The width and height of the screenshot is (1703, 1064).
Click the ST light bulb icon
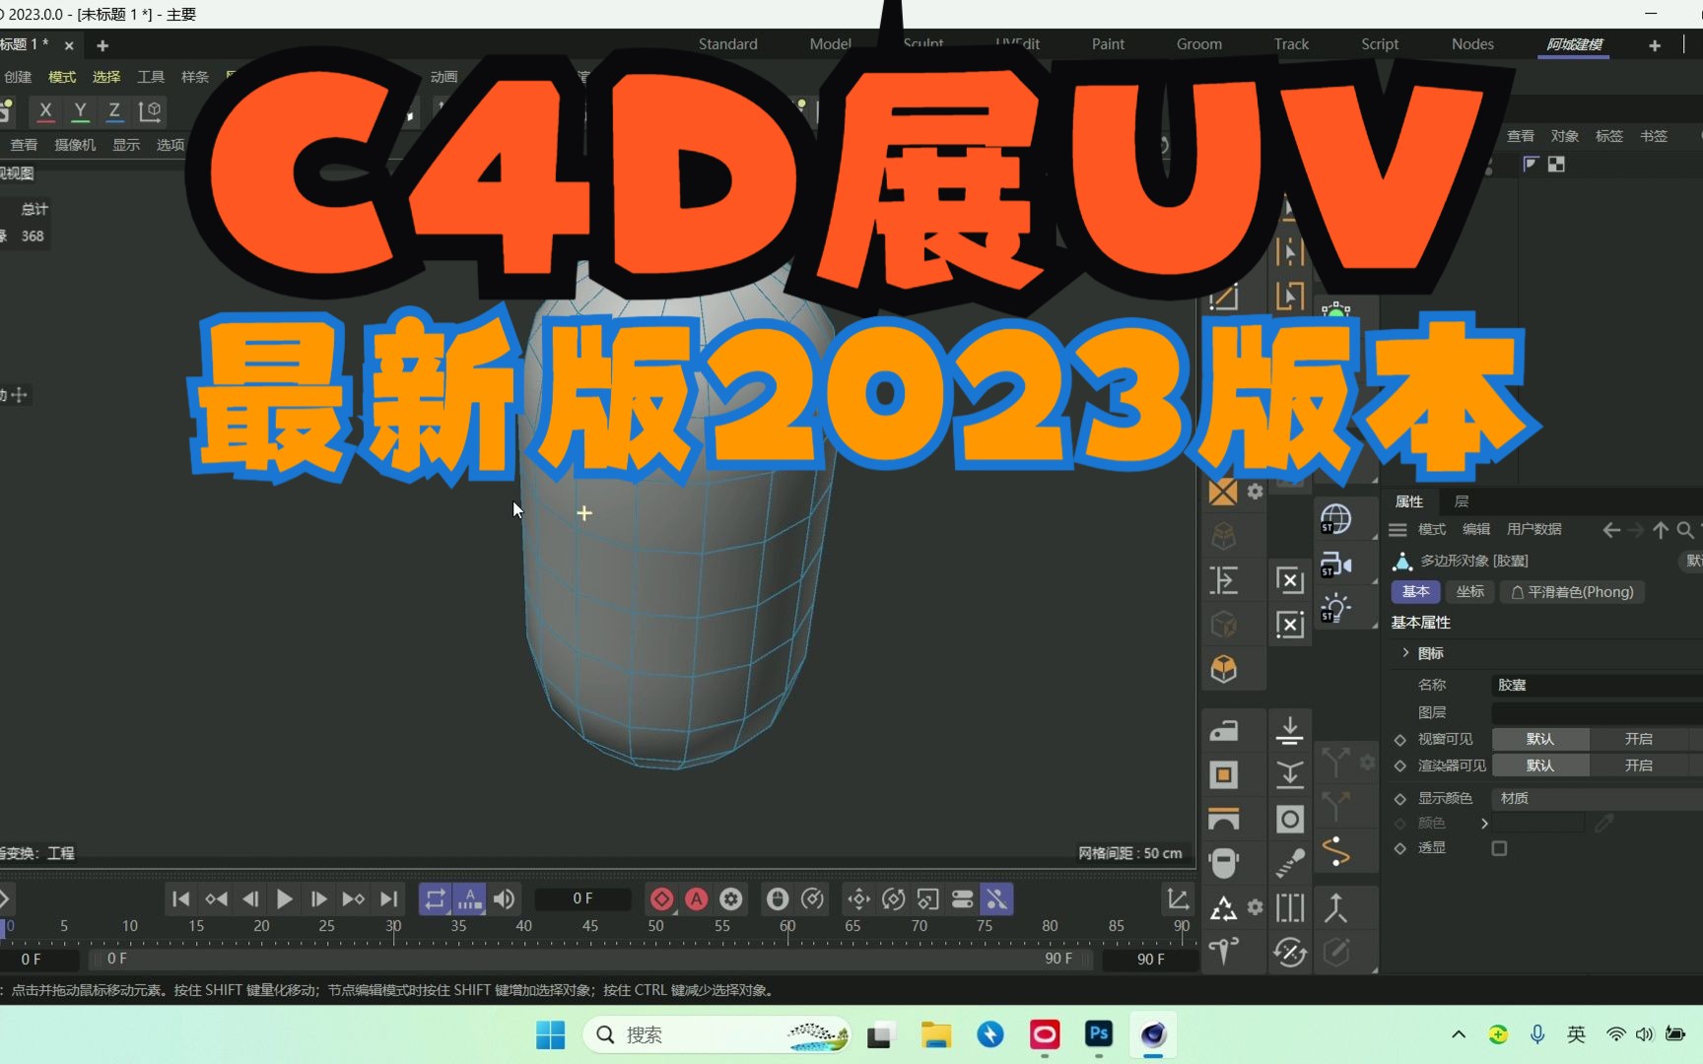click(x=1335, y=608)
